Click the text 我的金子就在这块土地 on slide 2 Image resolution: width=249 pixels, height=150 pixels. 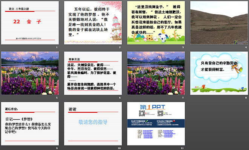[88, 30]
